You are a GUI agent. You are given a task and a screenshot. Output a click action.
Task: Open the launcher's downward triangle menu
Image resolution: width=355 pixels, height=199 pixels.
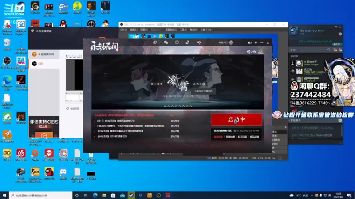click(256, 42)
